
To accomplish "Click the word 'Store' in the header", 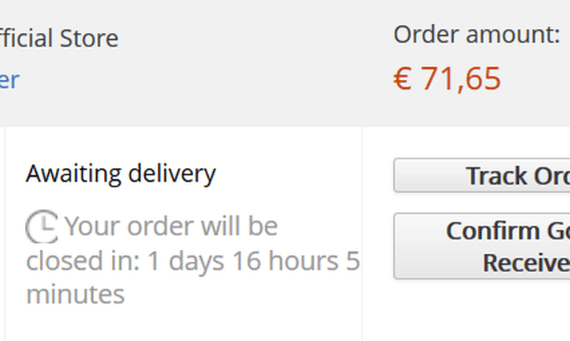I will [x=89, y=38].
